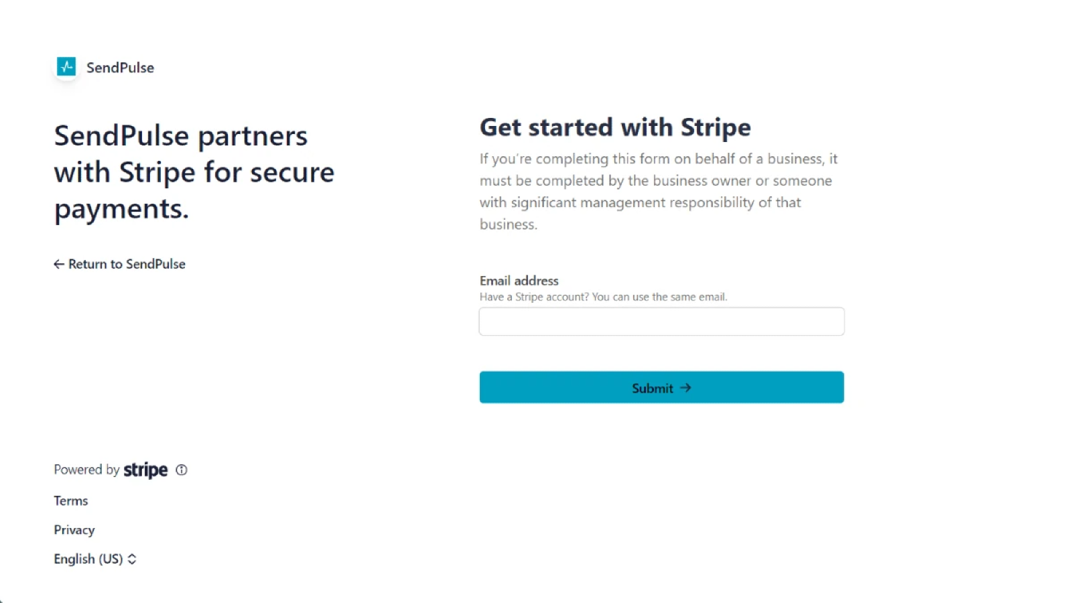Click the right arrow icon inside Submit

[685, 388]
